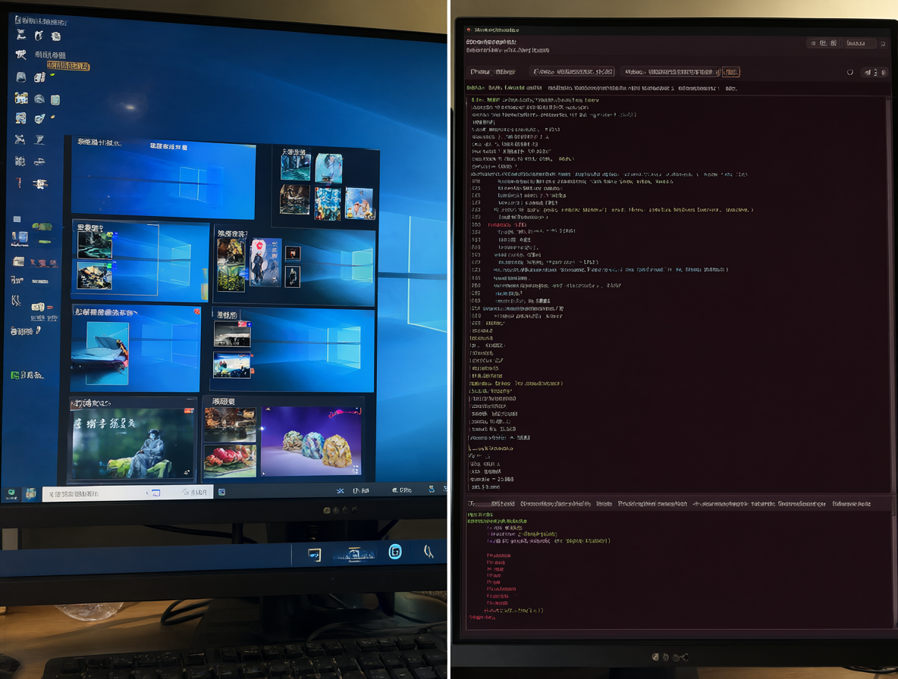Click the headphone-shaped icon on the lower bar

(428, 552)
